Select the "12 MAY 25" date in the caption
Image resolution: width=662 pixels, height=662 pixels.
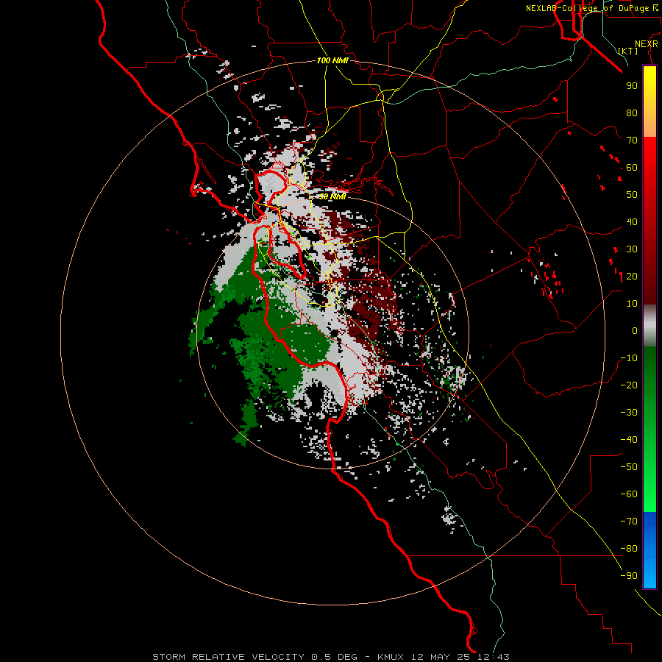(x=441, y=657)
